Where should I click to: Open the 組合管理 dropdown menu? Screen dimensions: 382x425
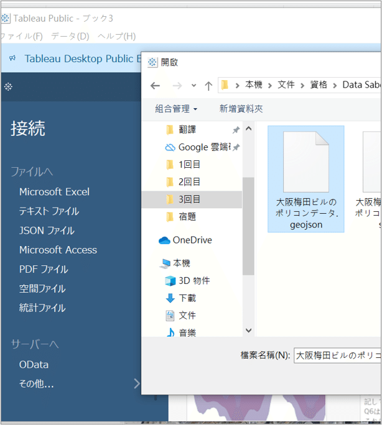[x=176, y=109]
